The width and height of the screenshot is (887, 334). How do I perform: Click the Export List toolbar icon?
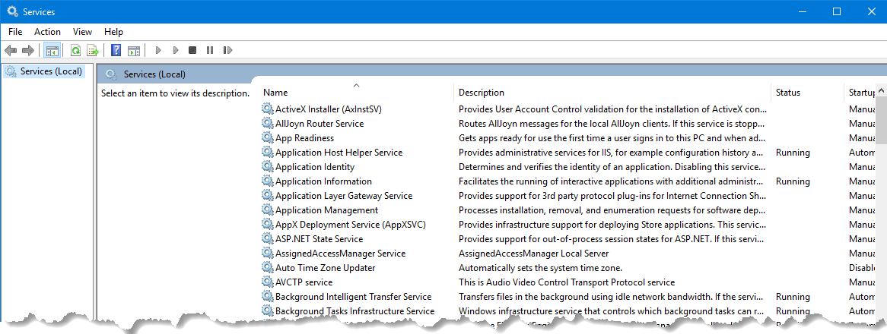93,51
